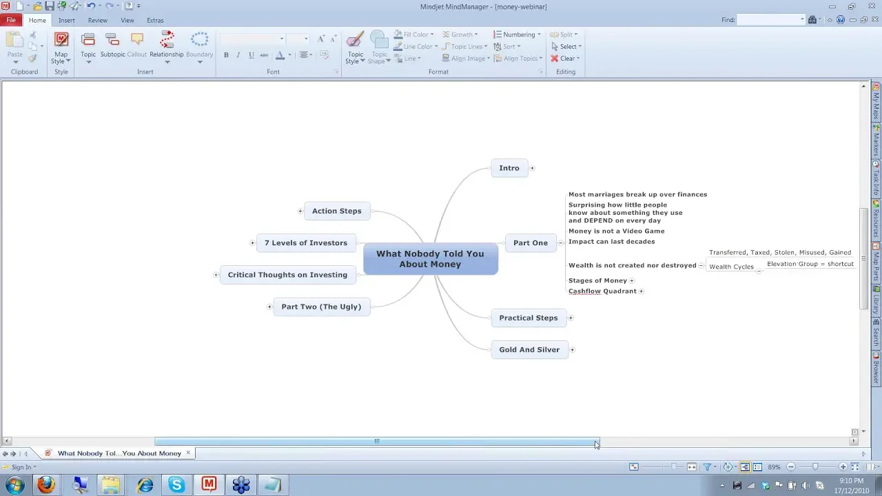Click the zoom level slider handle

815,467
